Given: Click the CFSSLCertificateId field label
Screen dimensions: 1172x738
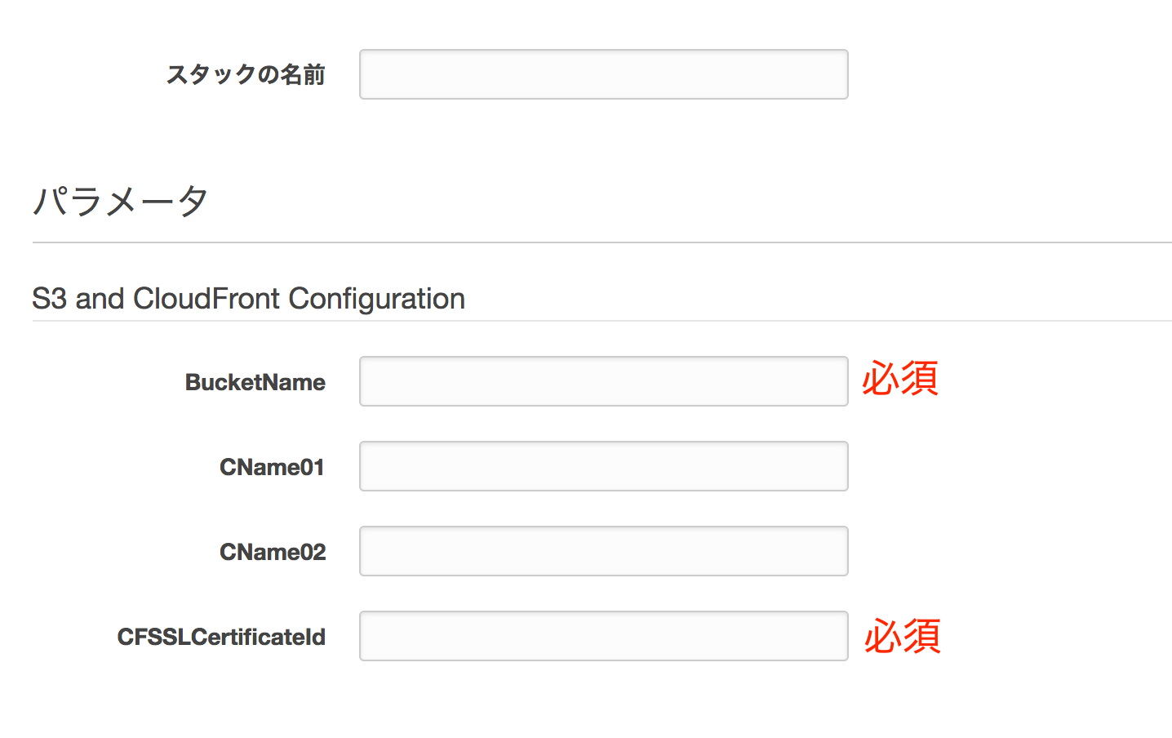Looking at the screenshot, I should 220,637.
